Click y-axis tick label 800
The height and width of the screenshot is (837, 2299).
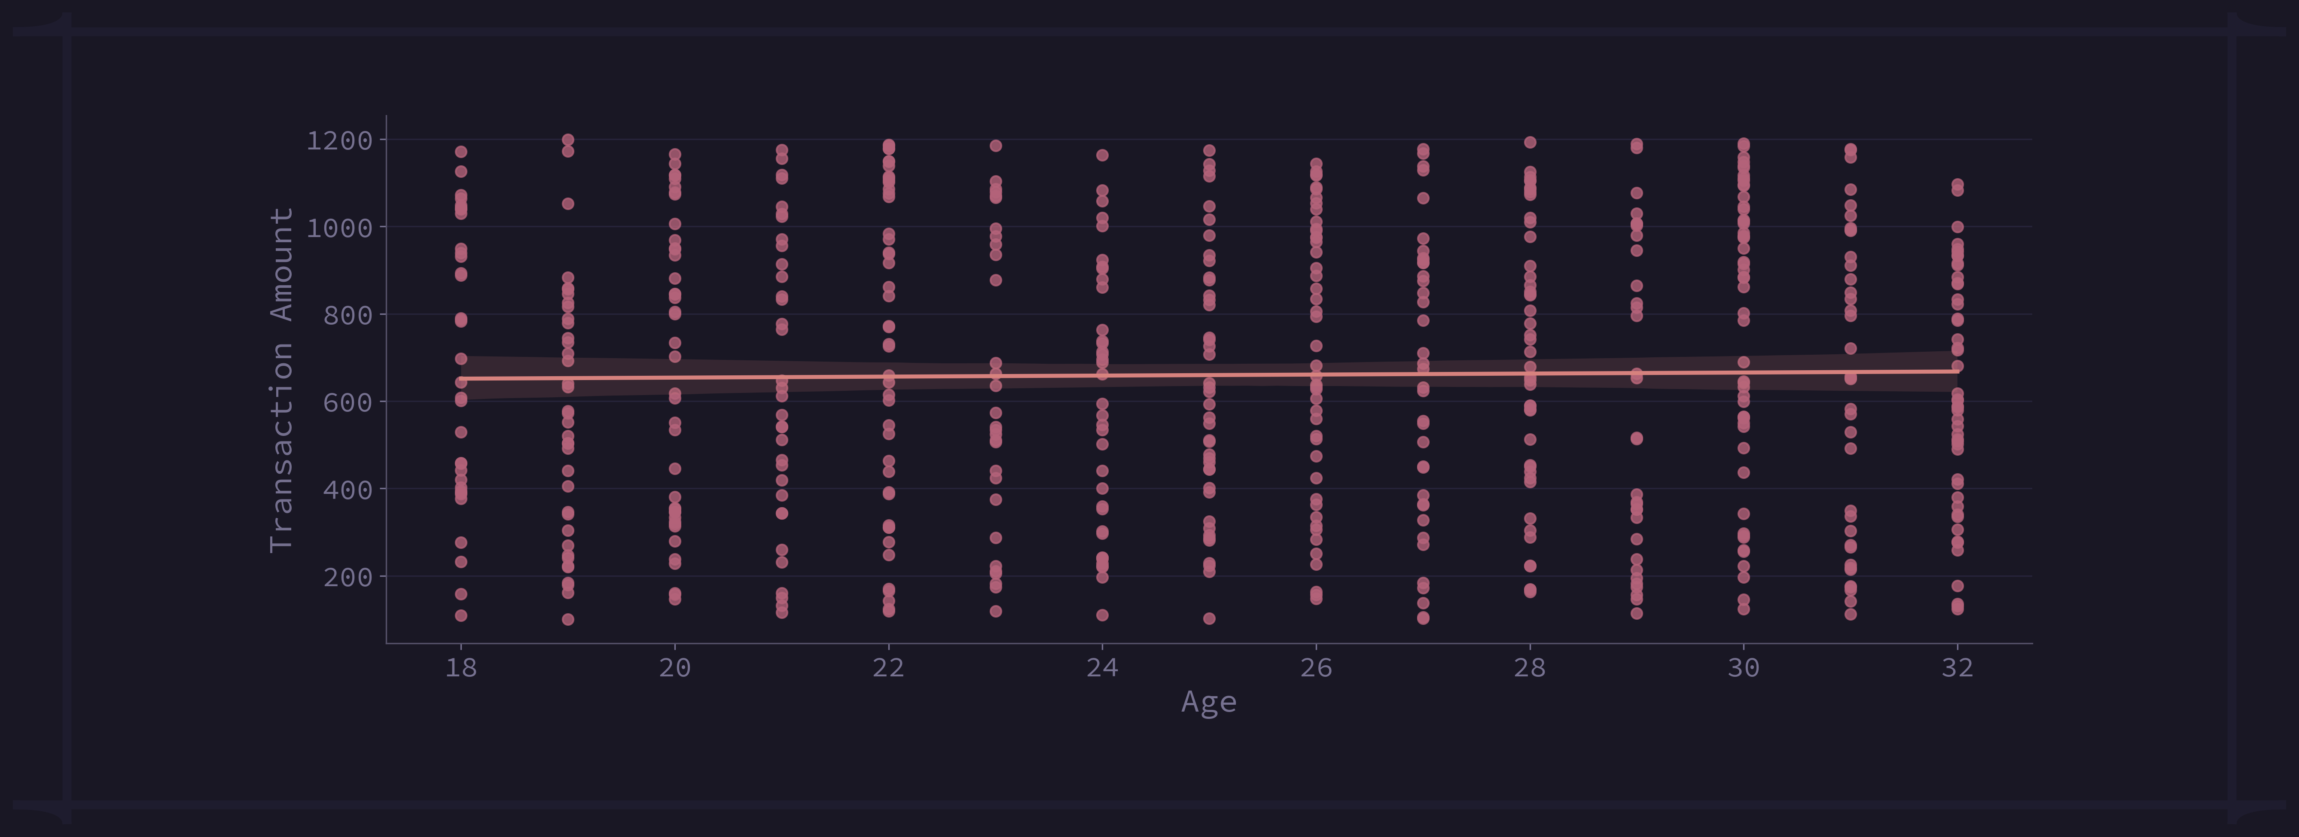click(x=348, y=315)
